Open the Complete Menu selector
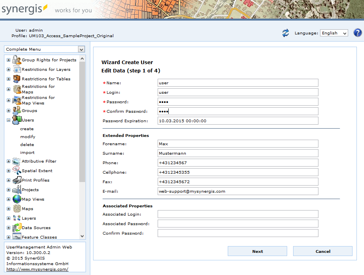The width and height of the screenshot is (364, 275). point(44,49)
